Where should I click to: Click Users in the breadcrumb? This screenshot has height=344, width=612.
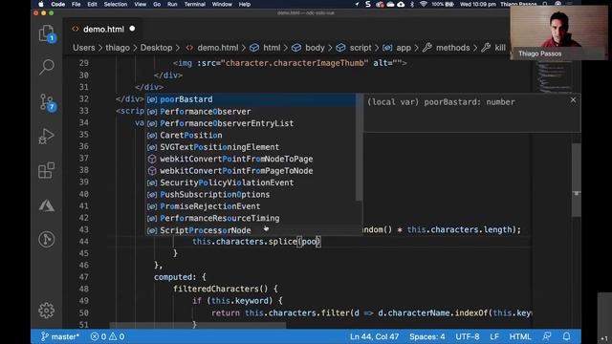83,48
